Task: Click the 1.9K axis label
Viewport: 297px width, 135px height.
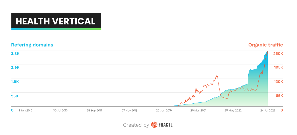Action: pyautogui.click(x=15, y=82)
